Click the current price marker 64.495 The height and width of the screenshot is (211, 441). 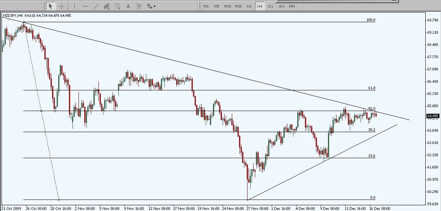point(433,116)
